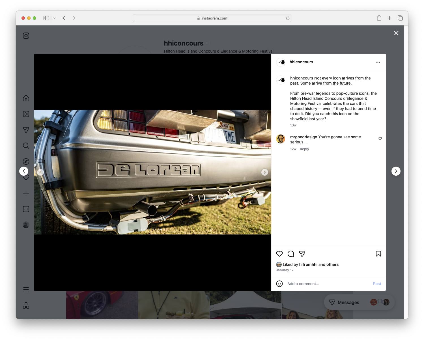Image resolution: width=424 pixels, height=340 pixels.
Task: Advance the carousel with the right arrow
Action: (x=265, y=172)
